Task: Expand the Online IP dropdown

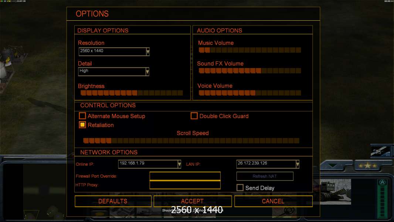Action: click(179, 164)
